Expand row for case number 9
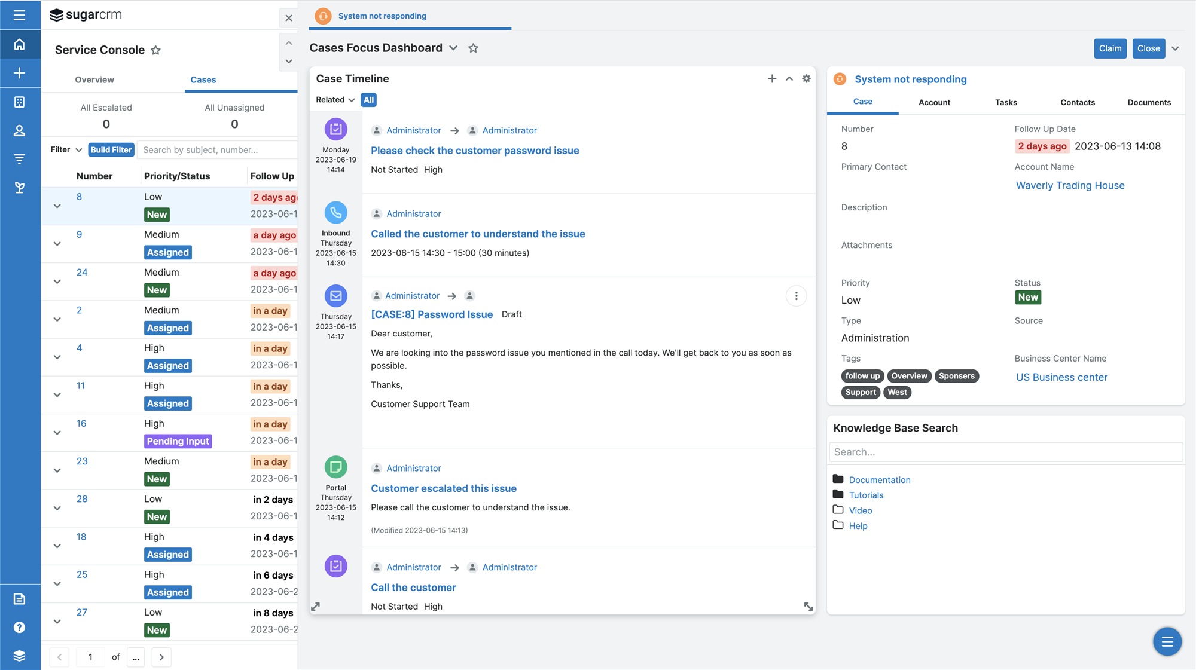The height and width of the screenshot is (670, 1196). pos(57,244)
